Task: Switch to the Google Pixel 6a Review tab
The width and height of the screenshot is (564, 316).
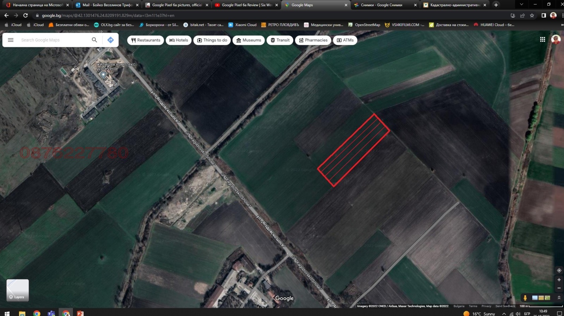Action: point(246,5)
